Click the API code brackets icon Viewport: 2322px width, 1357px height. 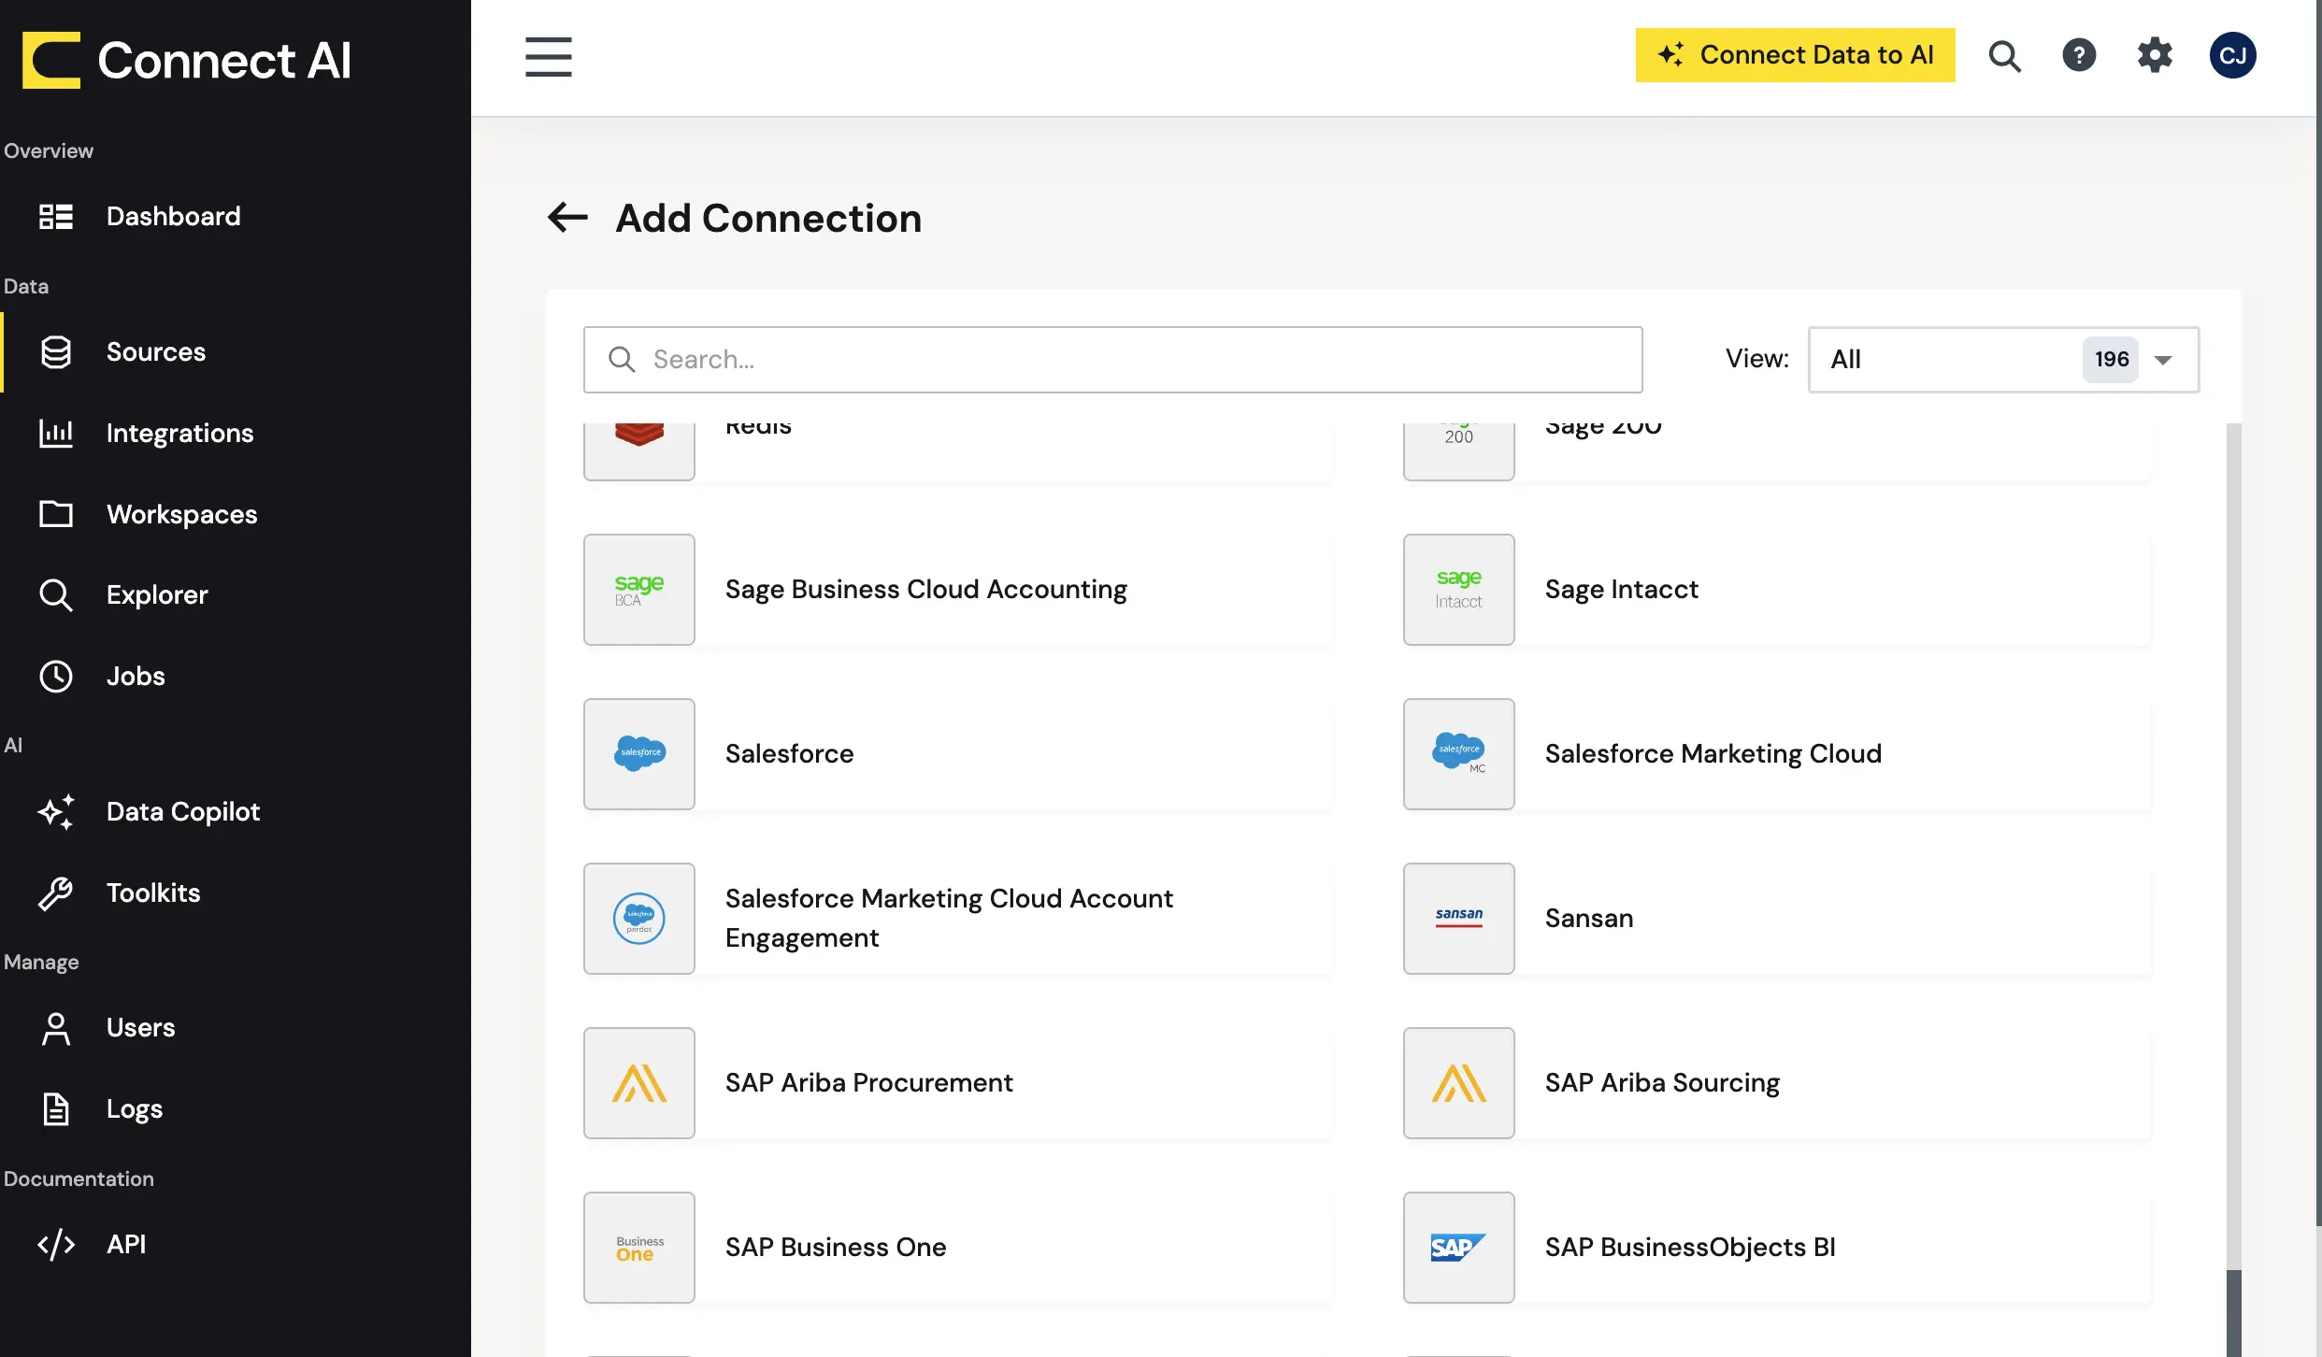click(x=56, y=1244)
